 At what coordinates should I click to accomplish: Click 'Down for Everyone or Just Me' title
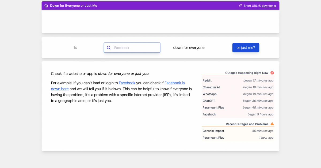click(x=74, y=6)
